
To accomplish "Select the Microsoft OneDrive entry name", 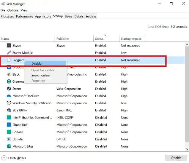I will [26, 96].
